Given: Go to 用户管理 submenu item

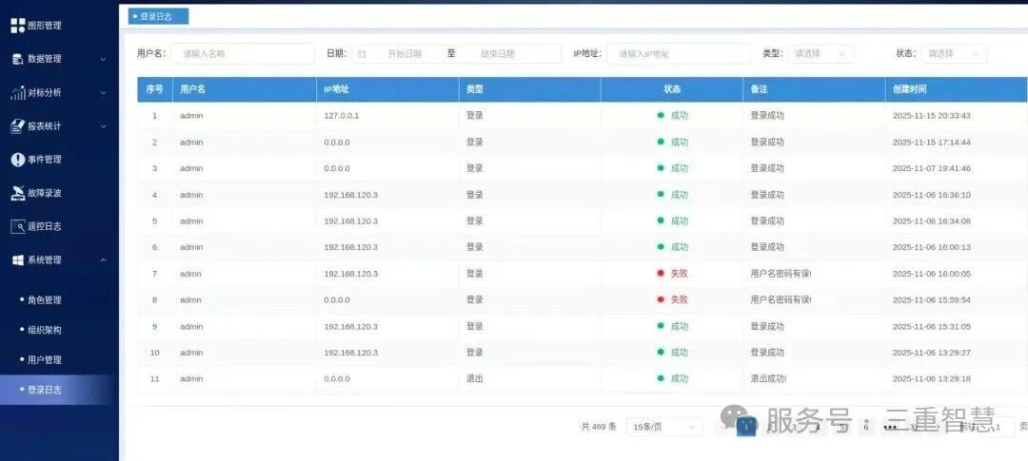Looking at the screenshot, I should [x=45, y=359].
